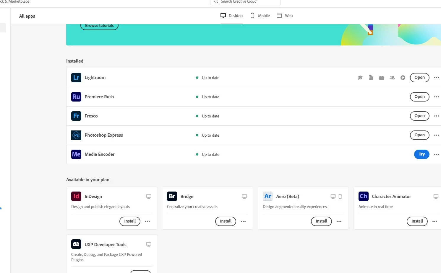The width and height of the screenshot is (441, 273).
Task: Click 'Animate in real time' description
Action: click(x=376, y=207)
